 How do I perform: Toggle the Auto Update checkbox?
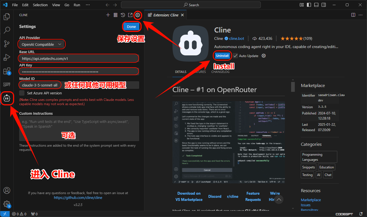235,56
